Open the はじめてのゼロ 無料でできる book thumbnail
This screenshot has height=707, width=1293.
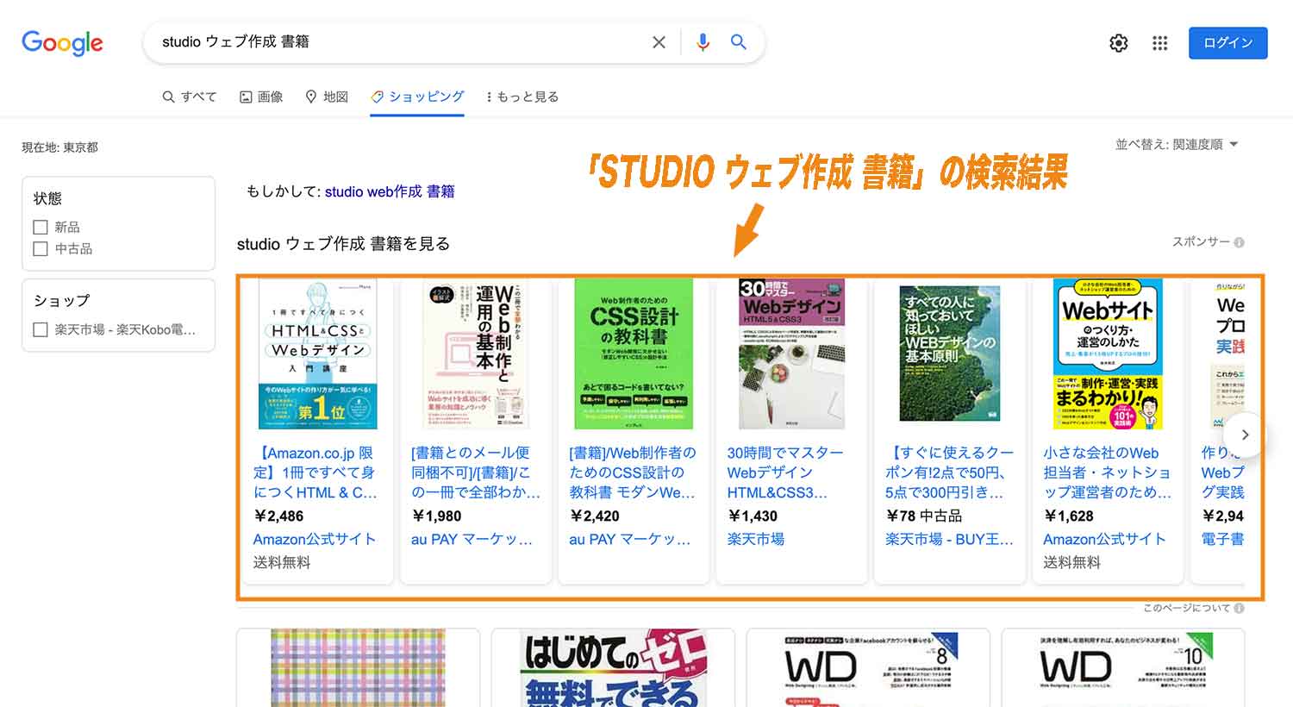click(x=614, y=668)
